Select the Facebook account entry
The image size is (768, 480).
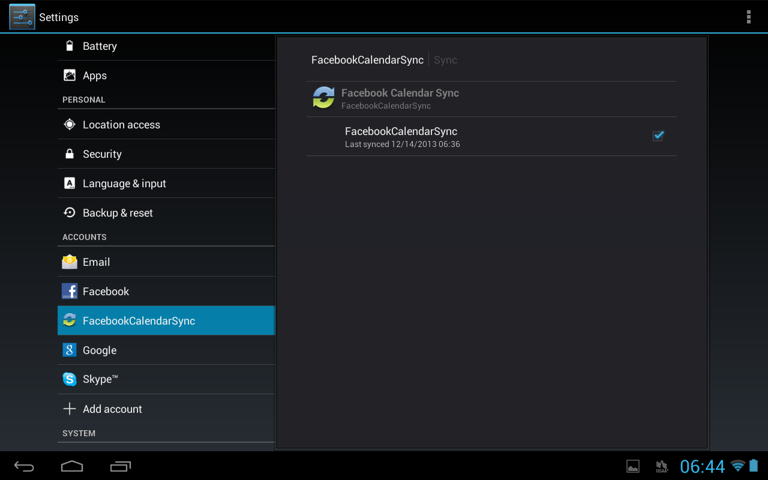tap(166, 291)
